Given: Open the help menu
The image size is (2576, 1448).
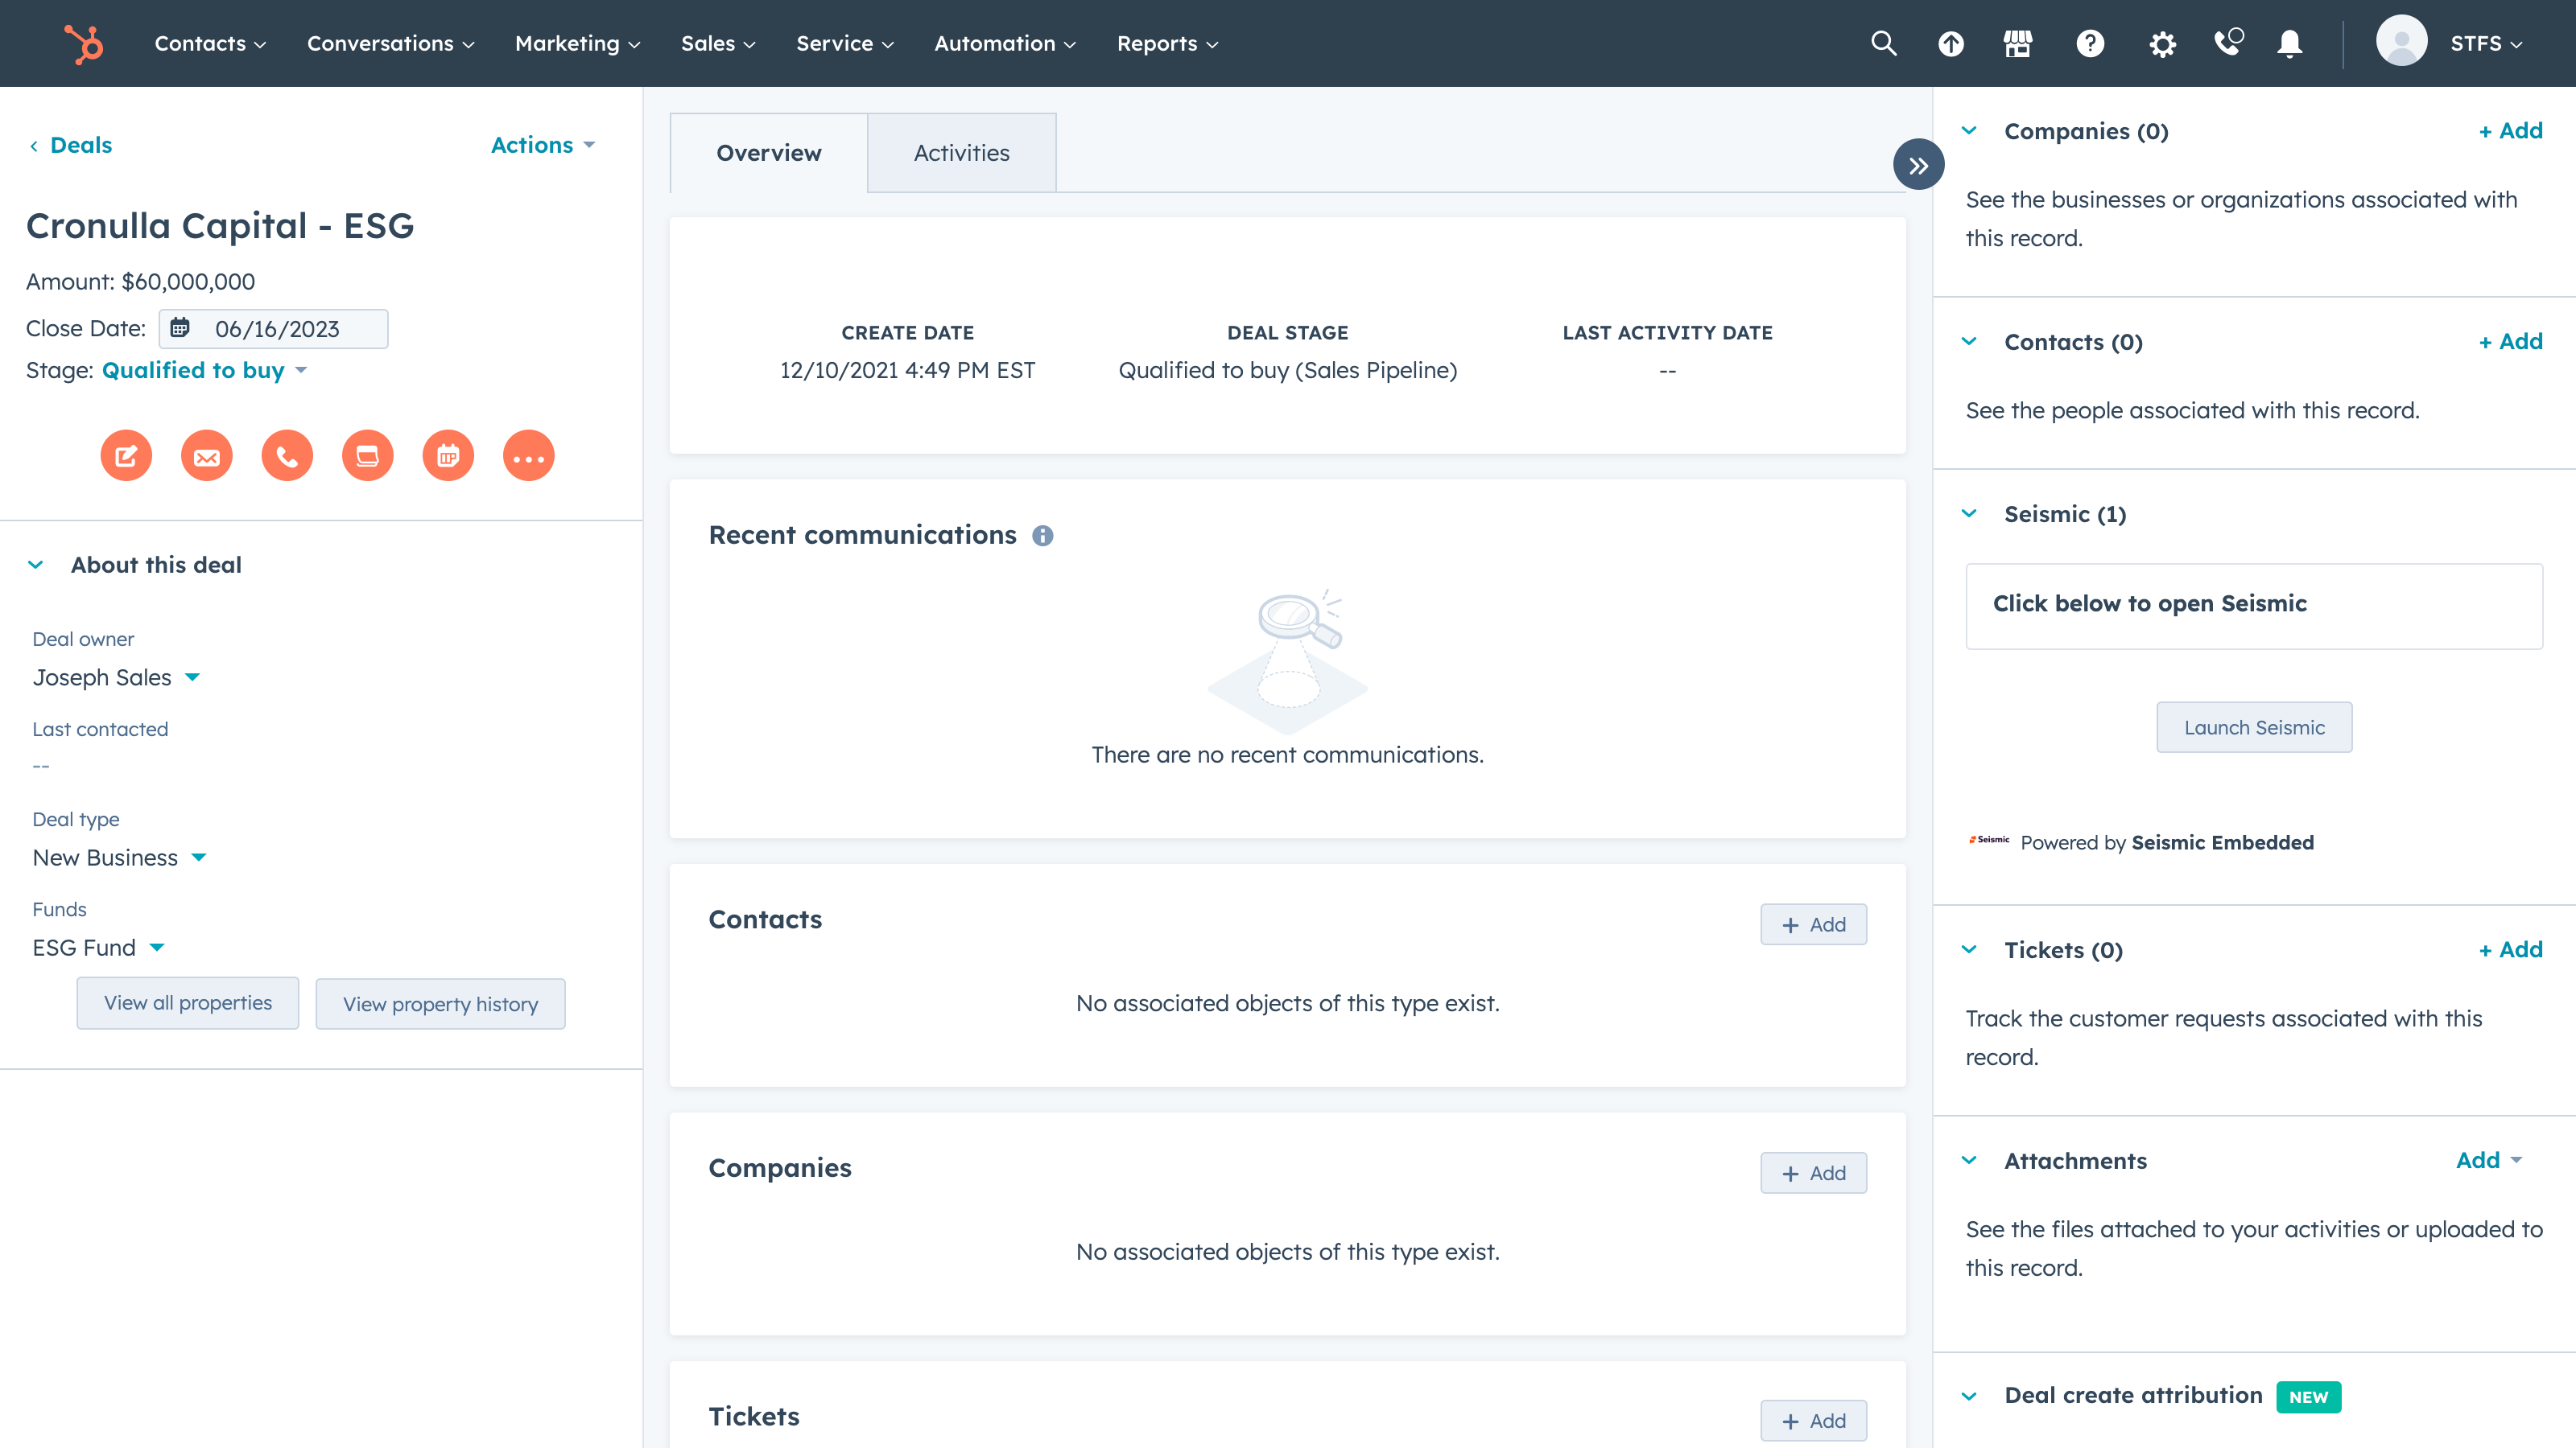Looking at the screenshot, I should tap(2090, 43).
